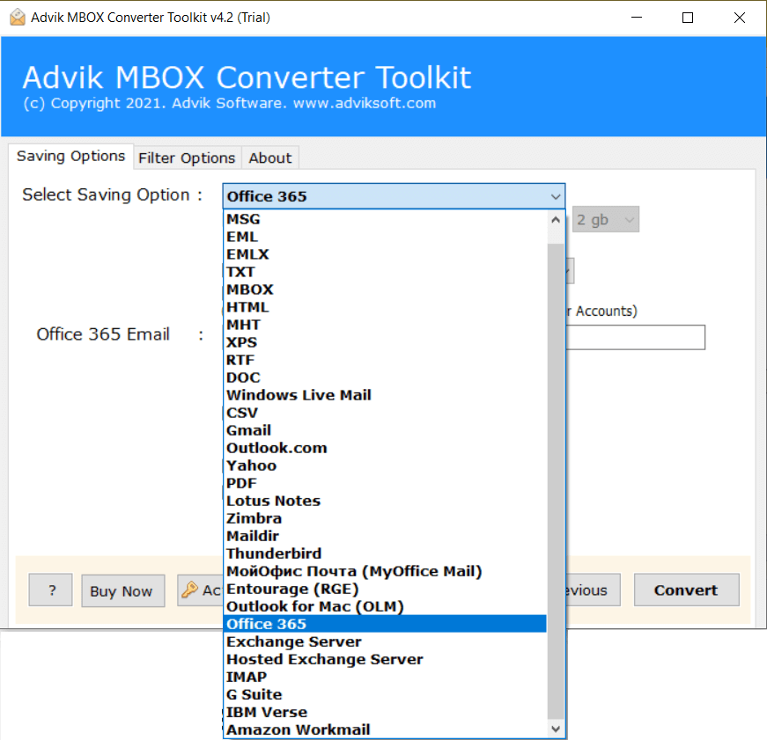
Task: Choose Hosted Exchange Server option
Action: coord(385,659)
